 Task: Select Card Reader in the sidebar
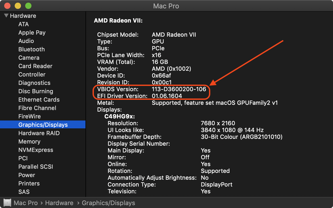[x=35, y=66]
